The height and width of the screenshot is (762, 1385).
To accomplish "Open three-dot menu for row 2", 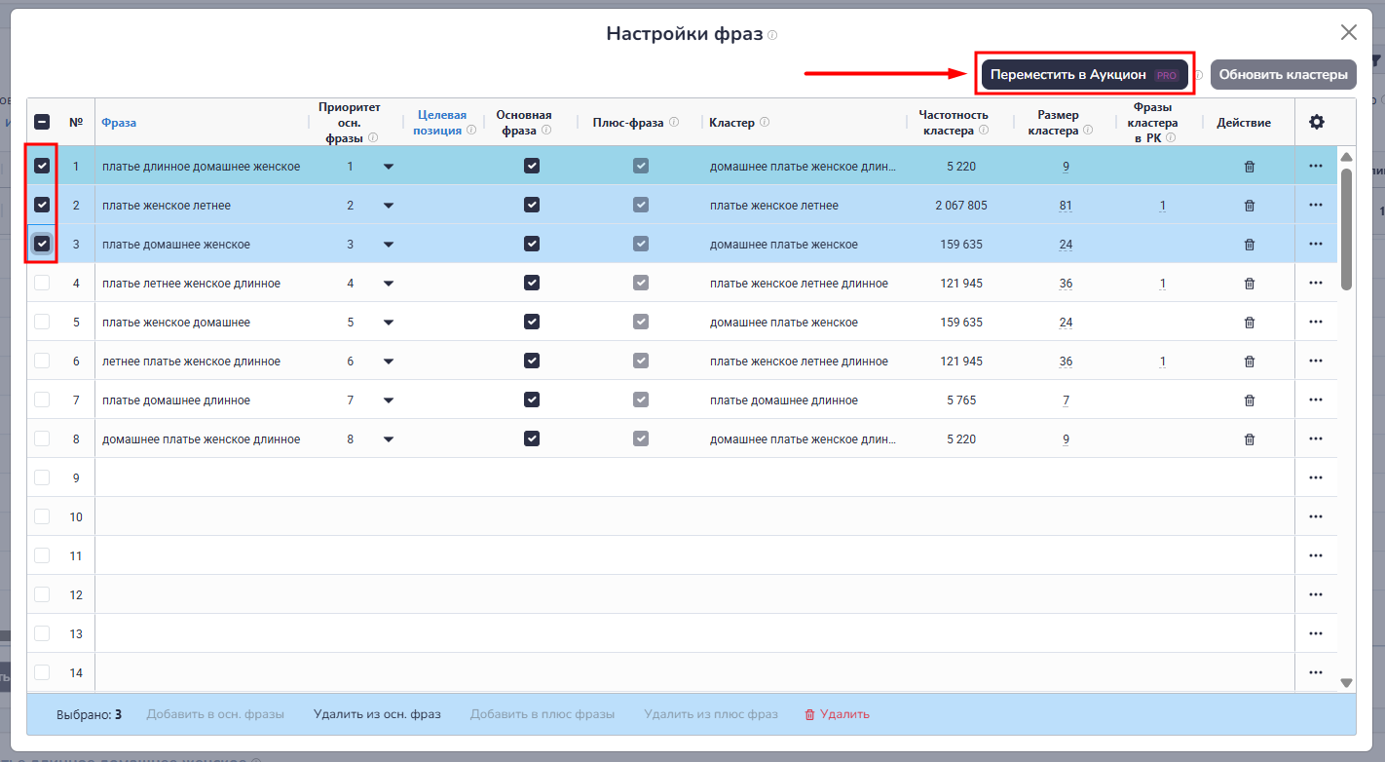I will (1316, 206).
